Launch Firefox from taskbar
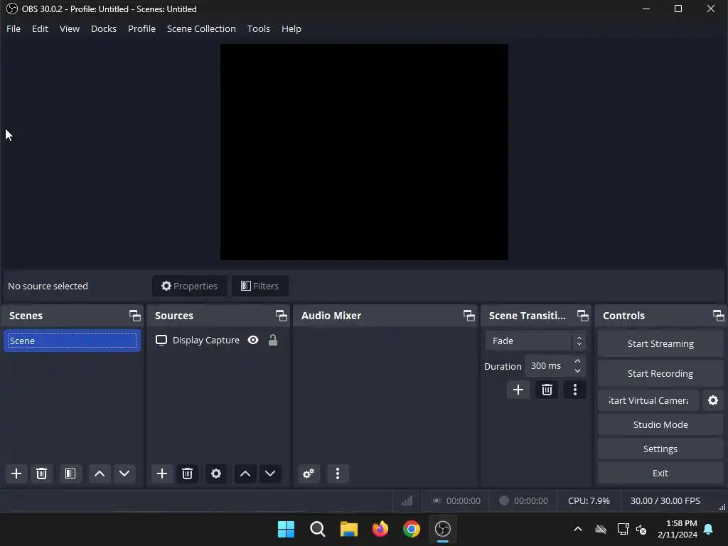728x546 pixels. pos(380,529)
